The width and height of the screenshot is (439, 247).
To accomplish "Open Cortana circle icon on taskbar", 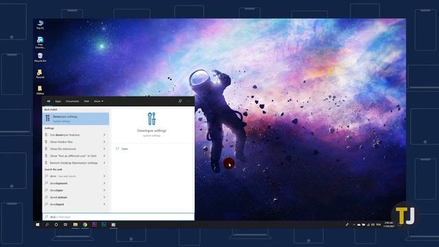I will pos(56,224).
